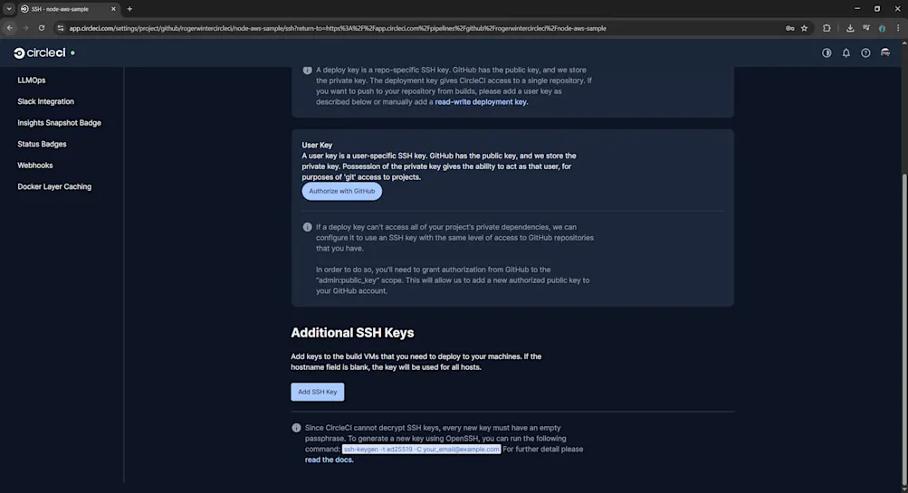This screenshot has width=908, height=493.
Task: Restore down the browser window
Action: point(876,9)
